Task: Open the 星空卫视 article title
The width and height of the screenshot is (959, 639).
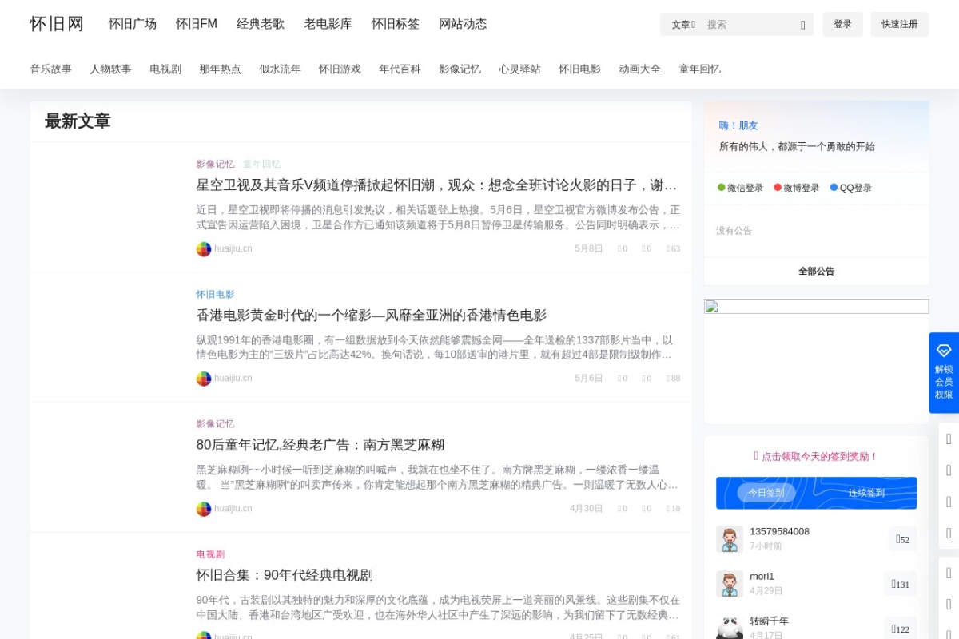Action: click(x=438, y=185)
